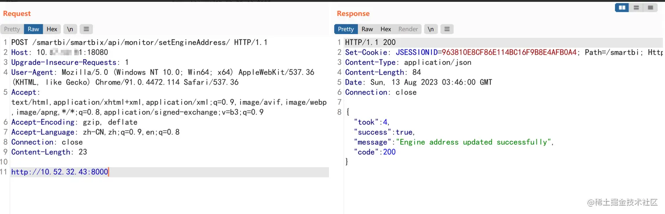Click the "success":true JSON field
The image size is (665, 214).
point(384,132)
